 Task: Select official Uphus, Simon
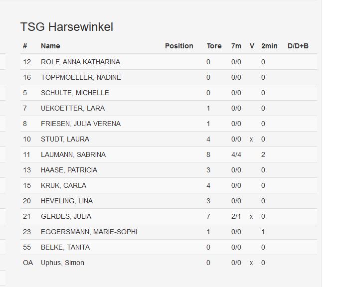click(x=62, y=263)
